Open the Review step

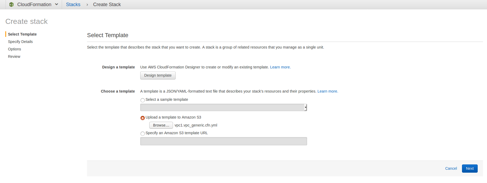point(14,56)
